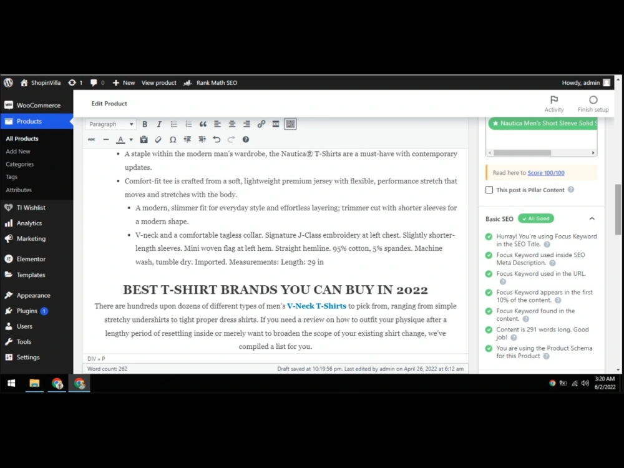Open Elementor in sidebar
Viewport: 624px width, 468px height.
pyautogui.click(x=37, y=259)
